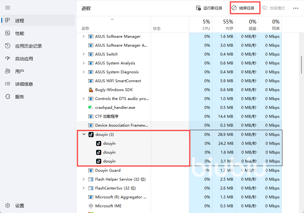Click the 运行新任务 button

(x=209, y=8)
